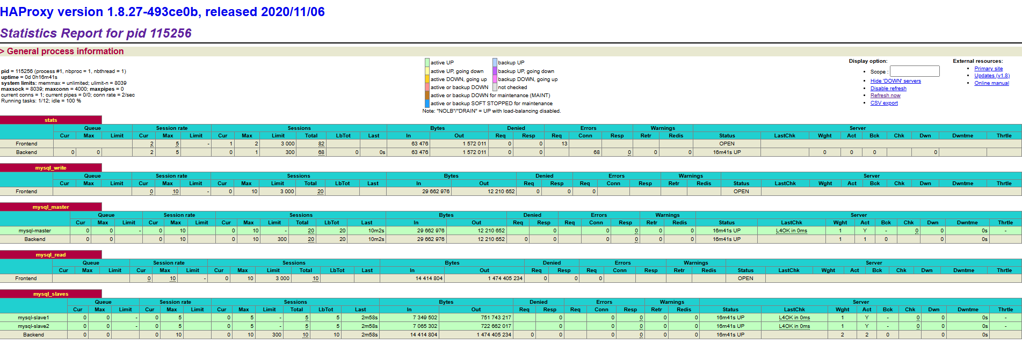Screen dimensions: 1022x344
Task: Click 16m41s UP status in mysql-slave1 row
Action: (730, 318)
